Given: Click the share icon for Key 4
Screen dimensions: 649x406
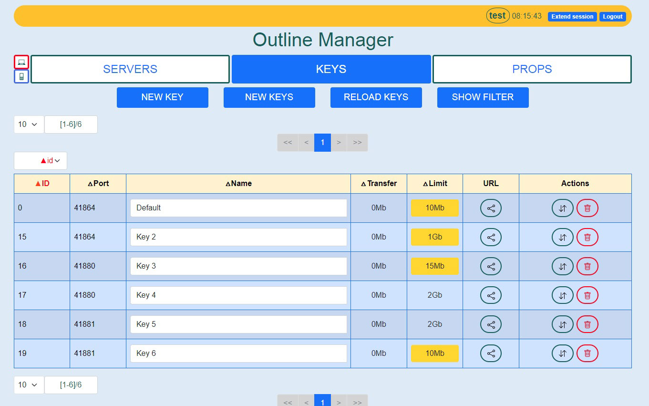Looking at the screenshot, I should 491,295.
